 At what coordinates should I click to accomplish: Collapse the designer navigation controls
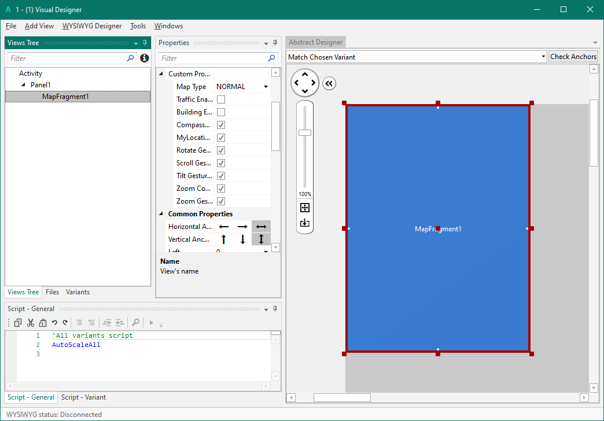click(329, 83)
